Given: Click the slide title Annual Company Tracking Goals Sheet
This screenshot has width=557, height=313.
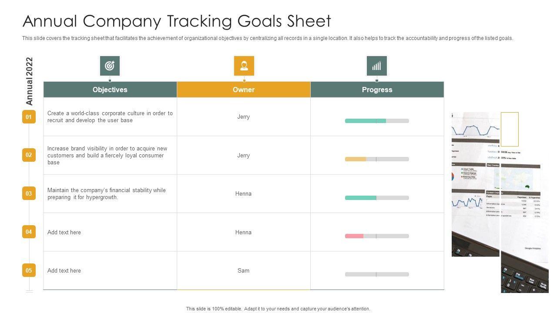Looking at the screenshot, I should tap(177, 21).
